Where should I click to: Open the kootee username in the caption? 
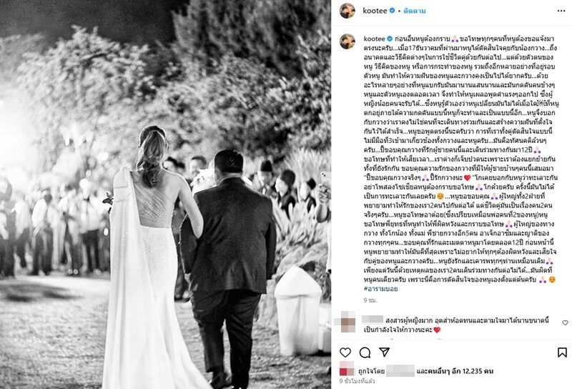click(374, 39)
